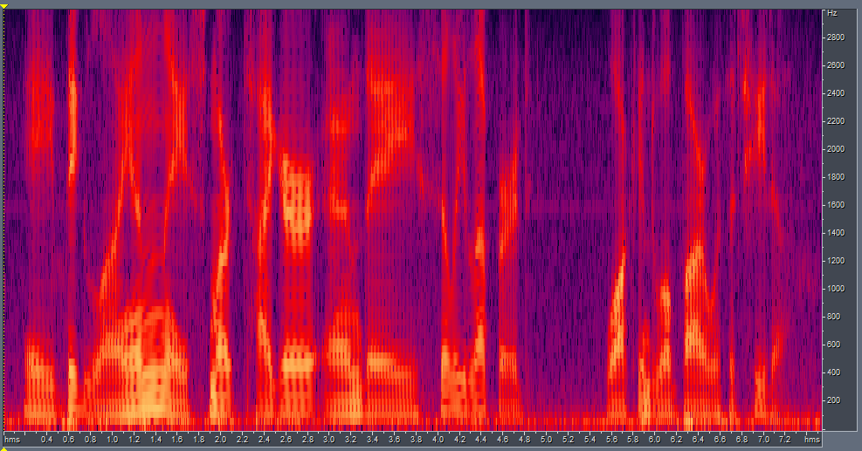Select the 2.0 second ruler mark
This screenshot has width=862, height=451.
click(x=220, y=440)
